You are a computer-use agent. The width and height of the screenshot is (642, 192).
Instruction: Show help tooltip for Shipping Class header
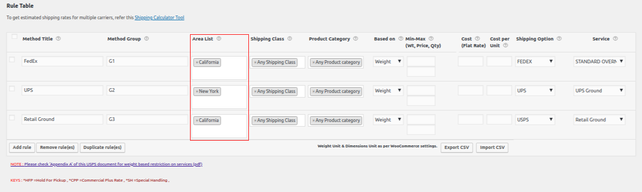289,38
